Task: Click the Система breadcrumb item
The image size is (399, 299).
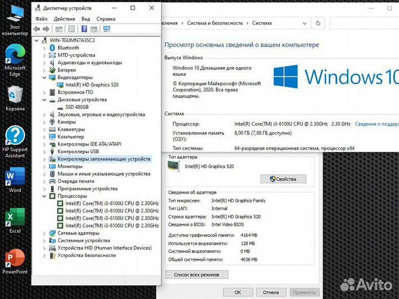Action: pos(262,23)
